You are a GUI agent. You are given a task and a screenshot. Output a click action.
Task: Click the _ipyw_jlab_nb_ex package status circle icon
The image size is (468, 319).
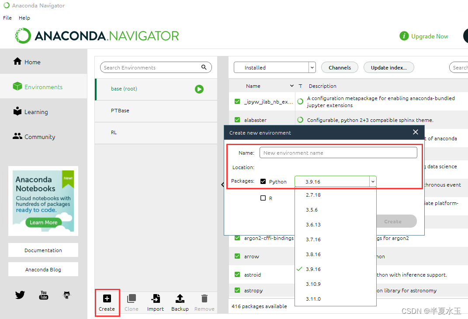coord(300,101)
